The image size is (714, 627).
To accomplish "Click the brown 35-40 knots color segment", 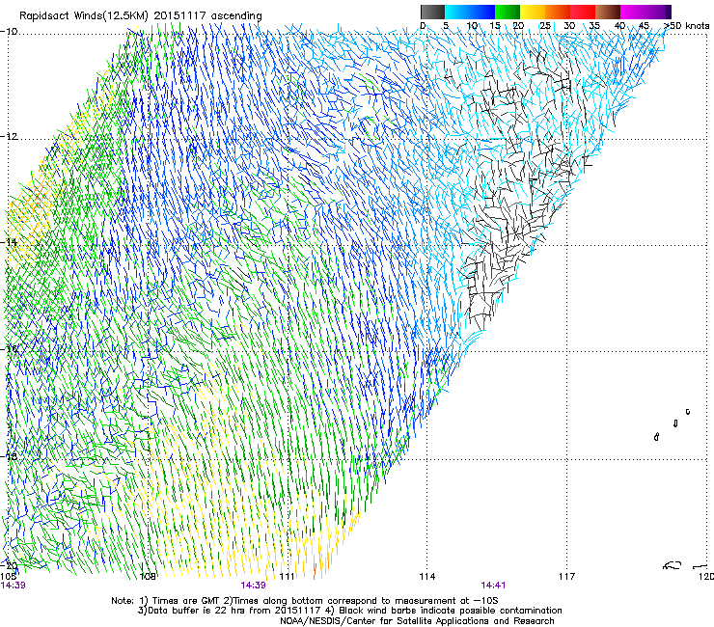I will (x=608, y=12).
